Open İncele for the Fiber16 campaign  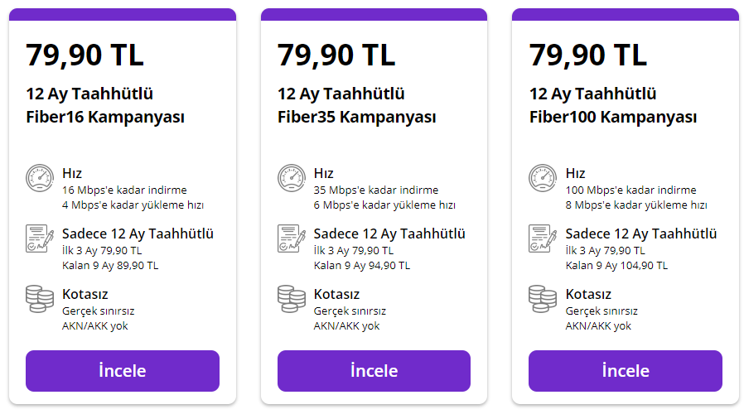pos(123,371)
